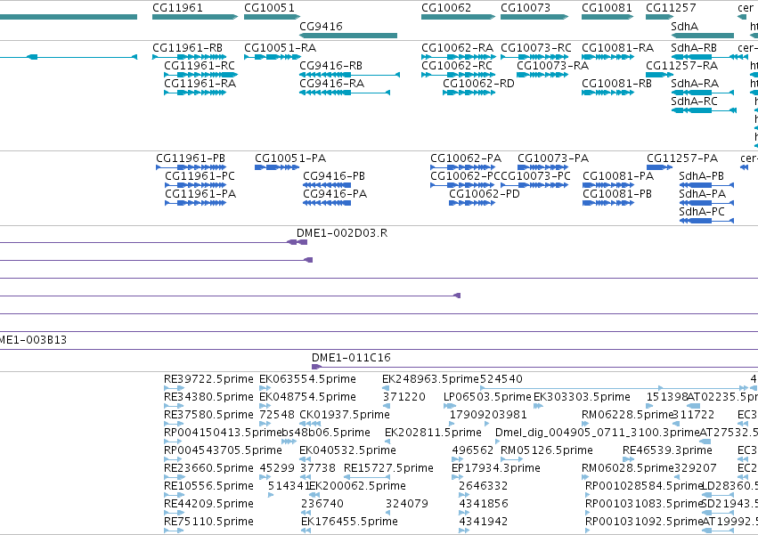Click EST RP001028584.5prime
This screenshot has width=758, height=535.
point(643,486)
